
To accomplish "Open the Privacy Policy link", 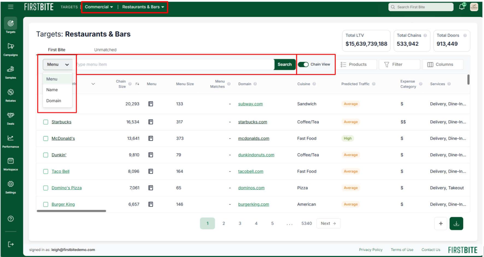I will tap(371, 250).
